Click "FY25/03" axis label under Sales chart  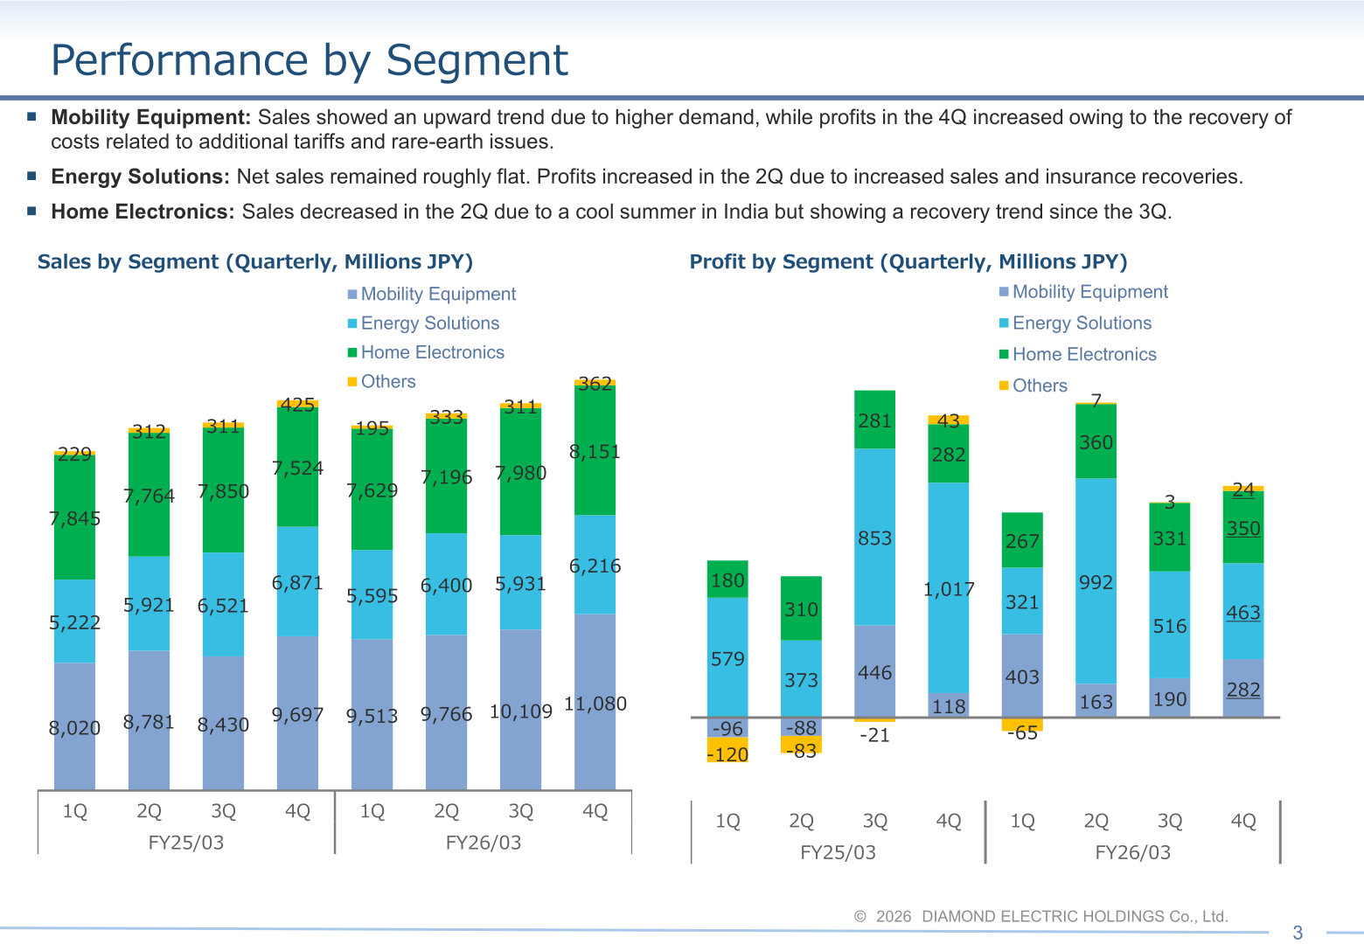click(x=186, y=843)
